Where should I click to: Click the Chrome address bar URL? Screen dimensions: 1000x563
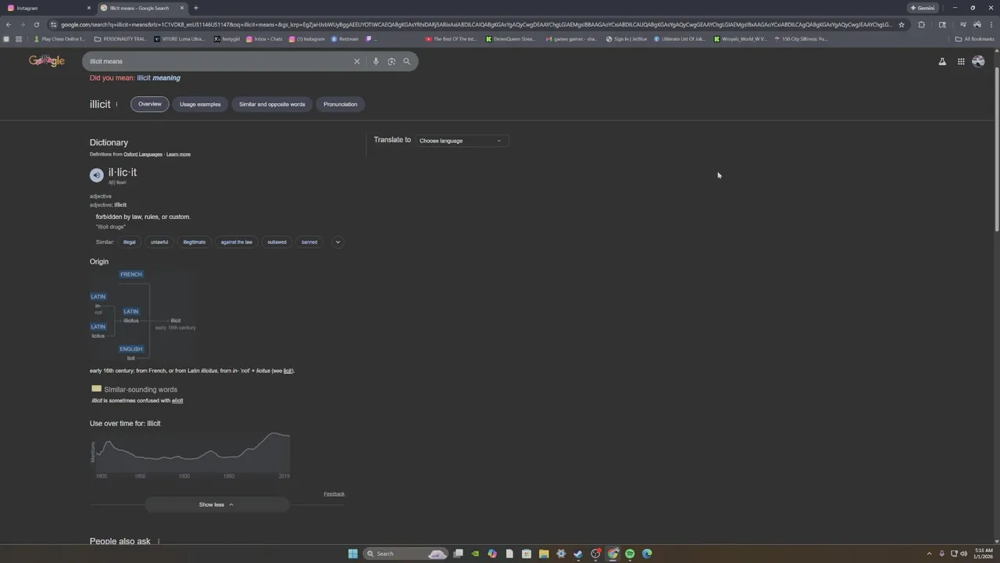pyautogui.click(x=477, y=24)
